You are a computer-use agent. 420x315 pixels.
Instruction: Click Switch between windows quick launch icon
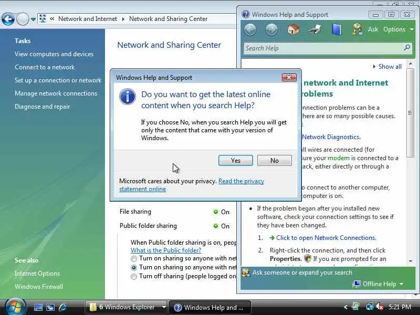(50, 307)
